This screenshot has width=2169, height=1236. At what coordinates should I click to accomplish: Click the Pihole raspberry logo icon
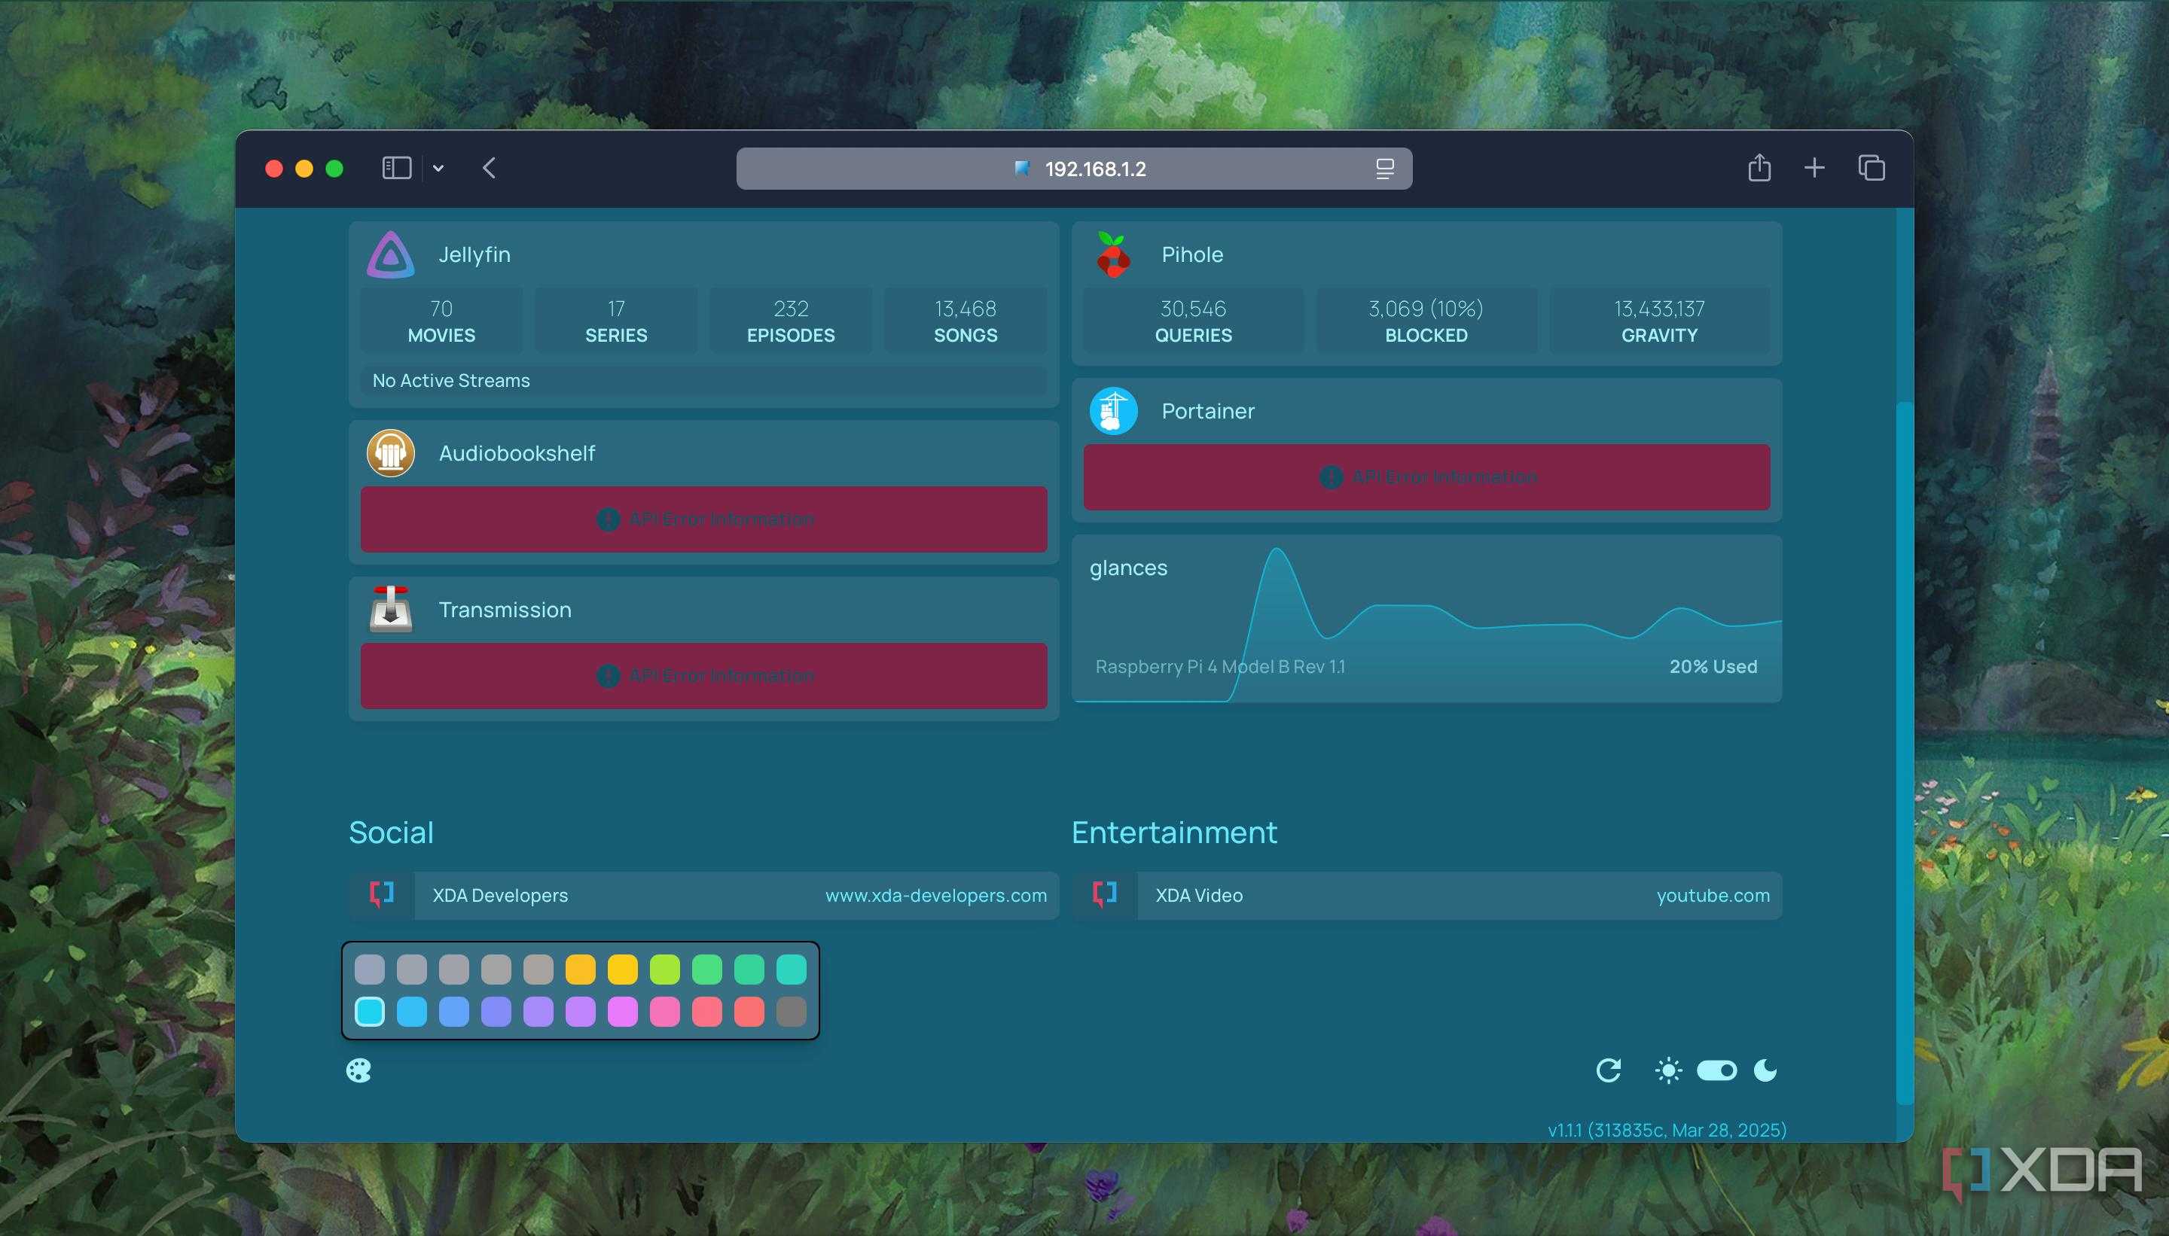coord(1112,254)
